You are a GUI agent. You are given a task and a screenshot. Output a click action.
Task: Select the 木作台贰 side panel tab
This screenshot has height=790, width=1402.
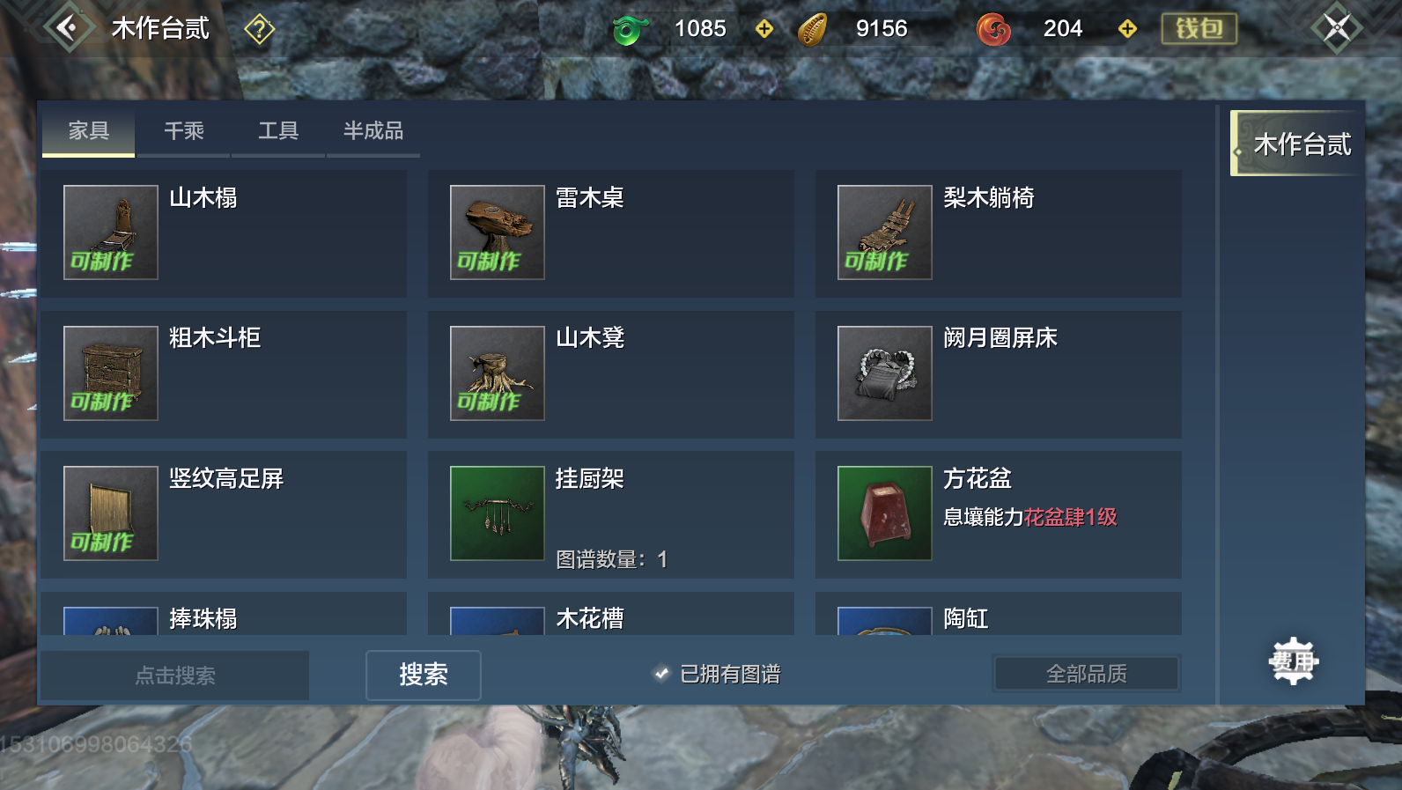pyautogui.click(x=1297, y=144)
